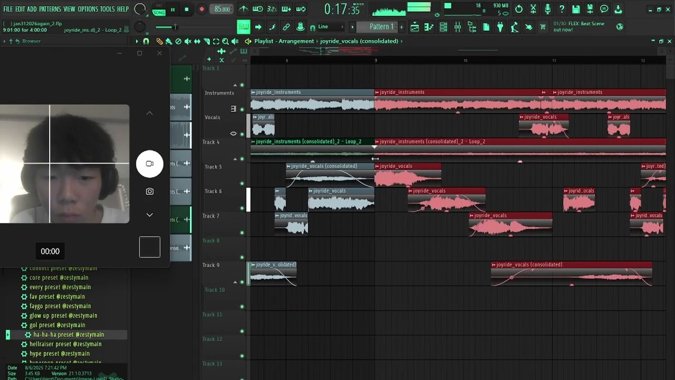The image size is (675, 380).
Task: Select hellraiser preset @zestymain in browser
Action: (65, 344)
